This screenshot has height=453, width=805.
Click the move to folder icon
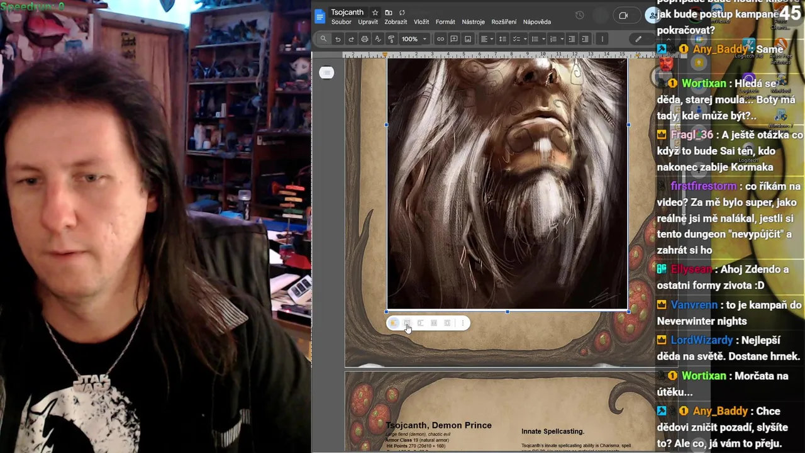(x=389, y=13)
